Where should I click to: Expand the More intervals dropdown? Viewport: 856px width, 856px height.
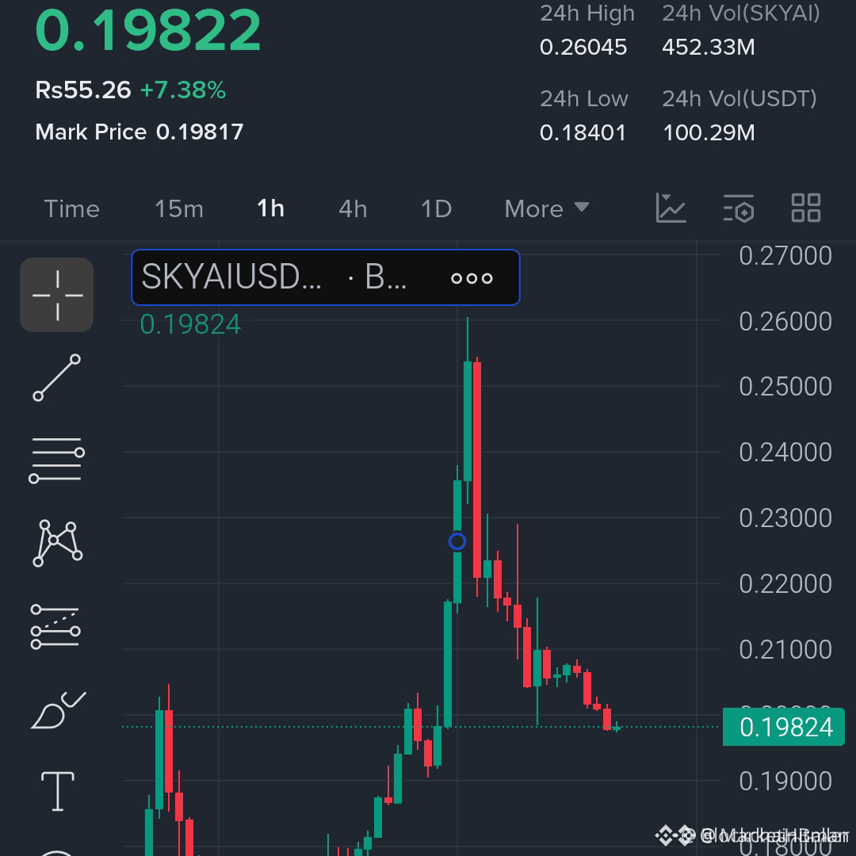(x=546, y=209)
